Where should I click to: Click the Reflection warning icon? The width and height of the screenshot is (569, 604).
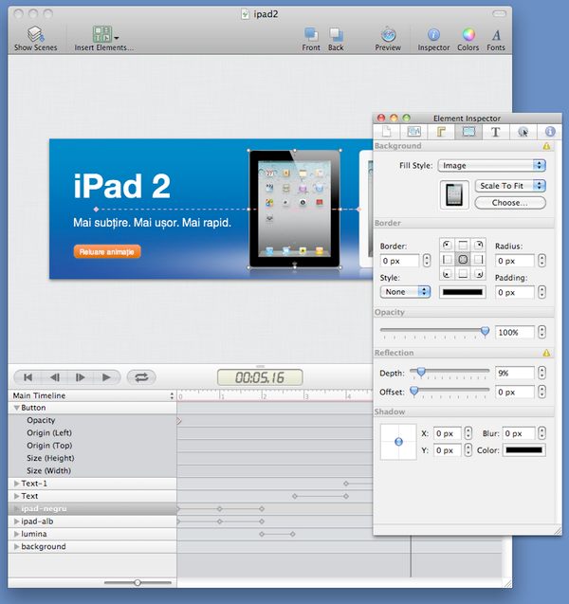[x=546, y=353]
